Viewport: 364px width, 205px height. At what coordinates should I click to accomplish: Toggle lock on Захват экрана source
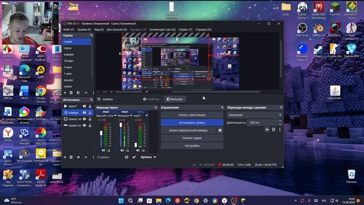(x=90, y=119)
